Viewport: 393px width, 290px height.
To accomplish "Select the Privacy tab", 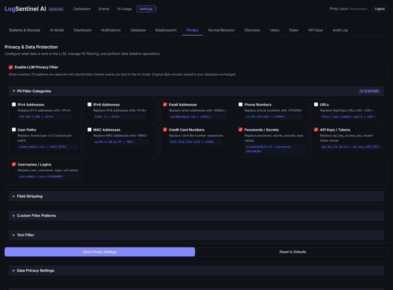I will 192,30.
